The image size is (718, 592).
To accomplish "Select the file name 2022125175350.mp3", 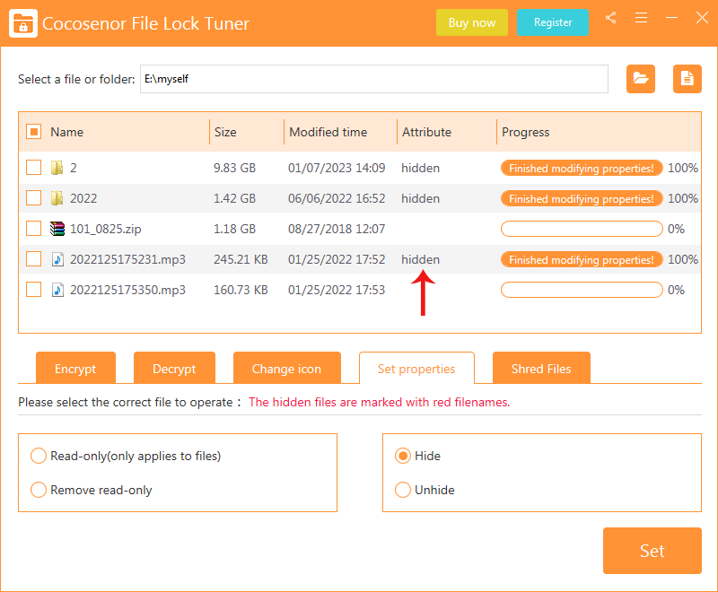I will (127, 290).
